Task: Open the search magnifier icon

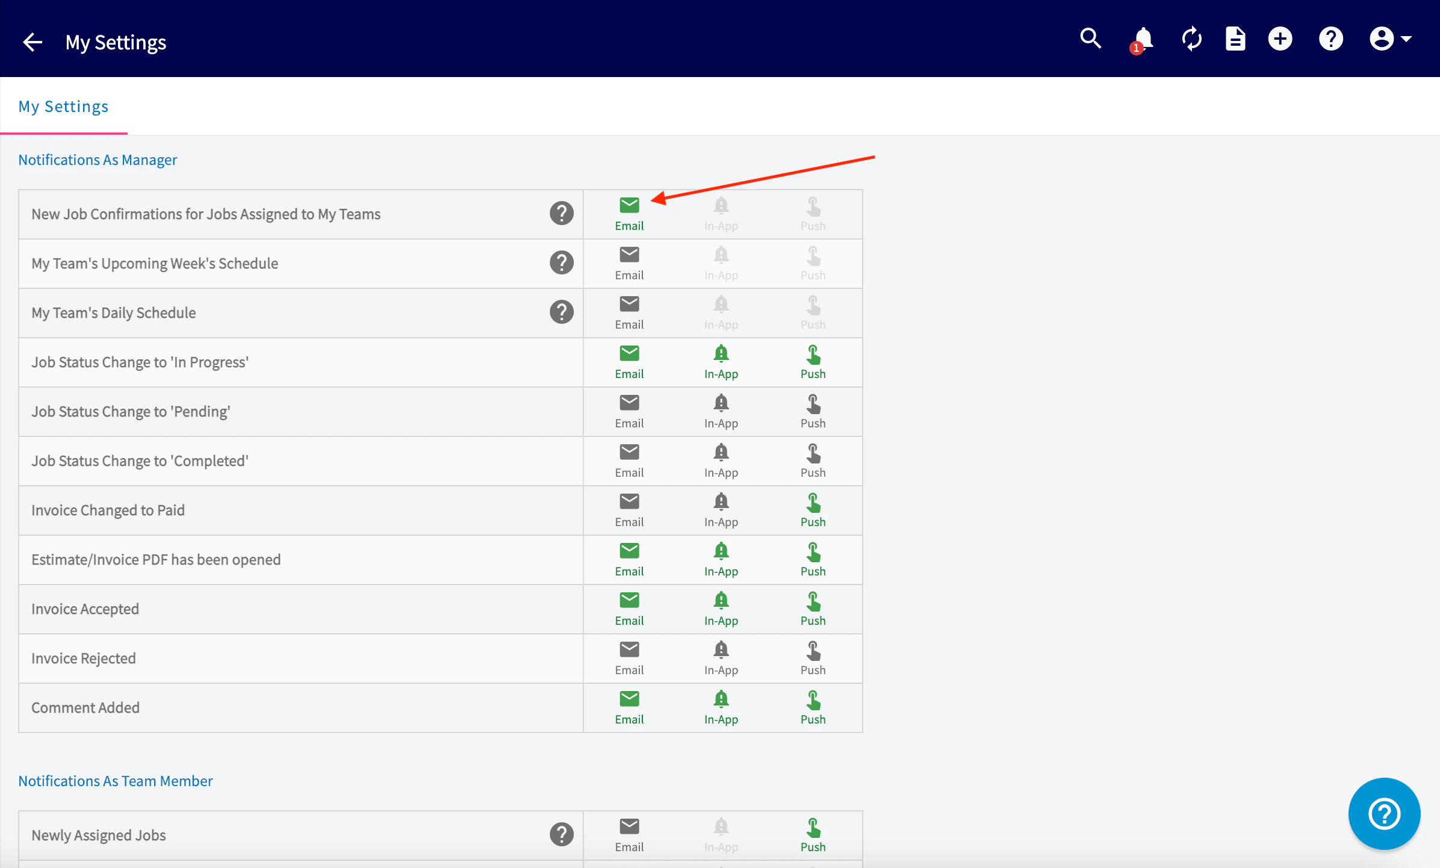Action: [1090, 39]
